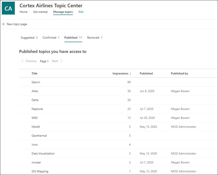The image size is (218, 175).
Task: Open the Get started navigation item
Action: click(40, 12)
